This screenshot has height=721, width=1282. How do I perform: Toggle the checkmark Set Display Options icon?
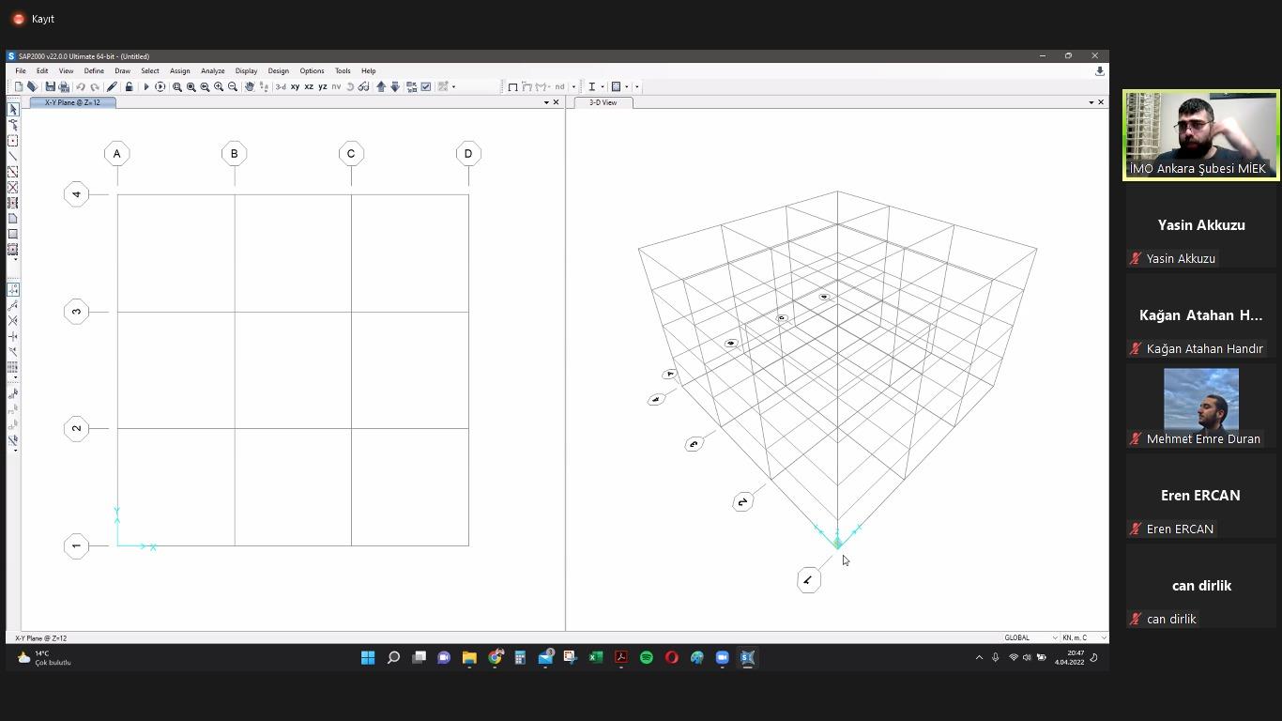[x=426, y=86]
